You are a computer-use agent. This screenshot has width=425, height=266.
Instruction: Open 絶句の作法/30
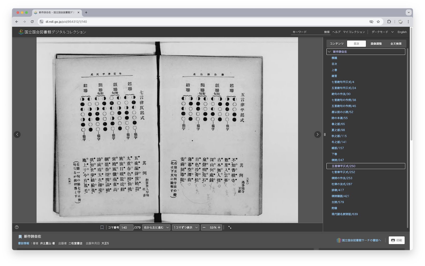click(341, 94)
